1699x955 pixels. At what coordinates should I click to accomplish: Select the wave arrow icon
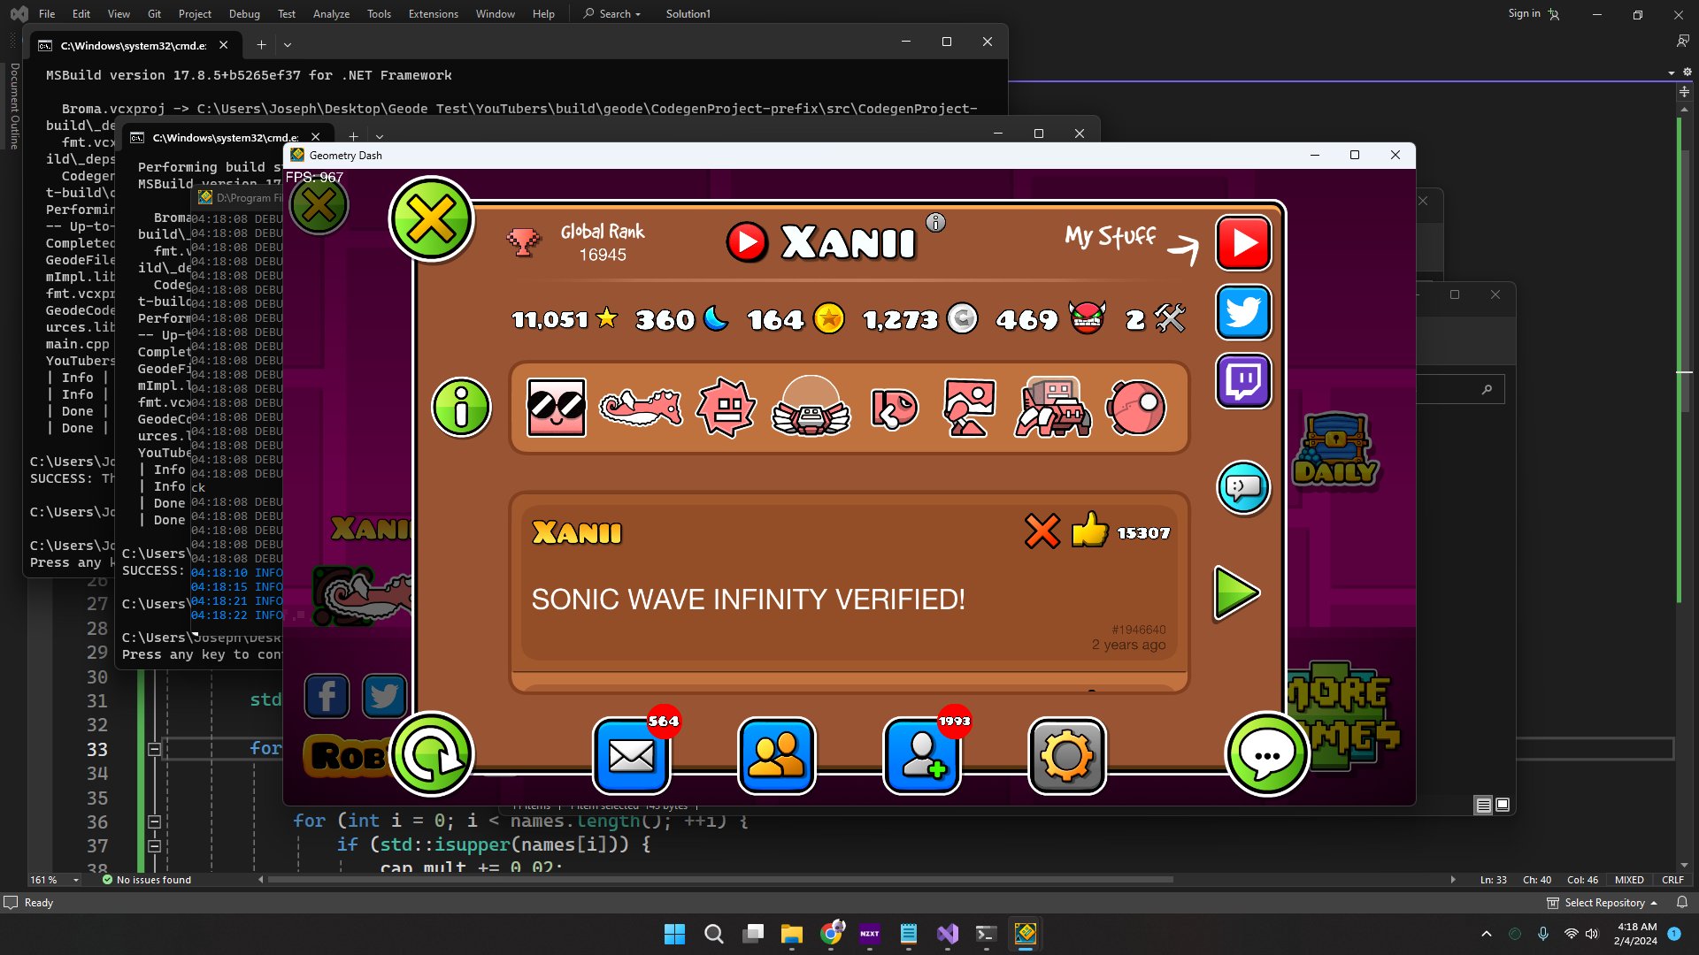pos(894,408)
